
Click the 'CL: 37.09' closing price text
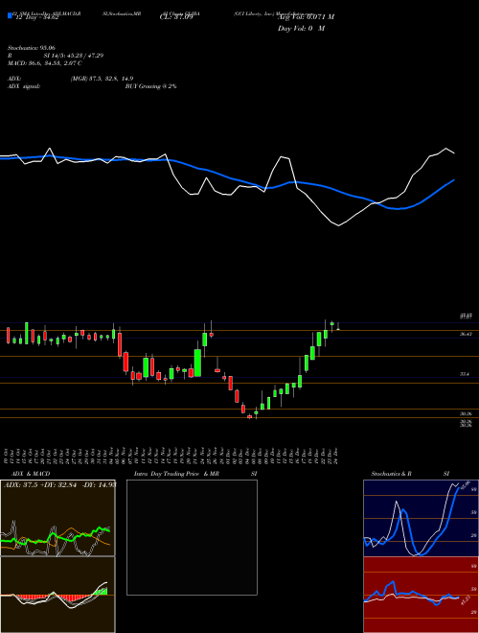[x=177, y=17]
